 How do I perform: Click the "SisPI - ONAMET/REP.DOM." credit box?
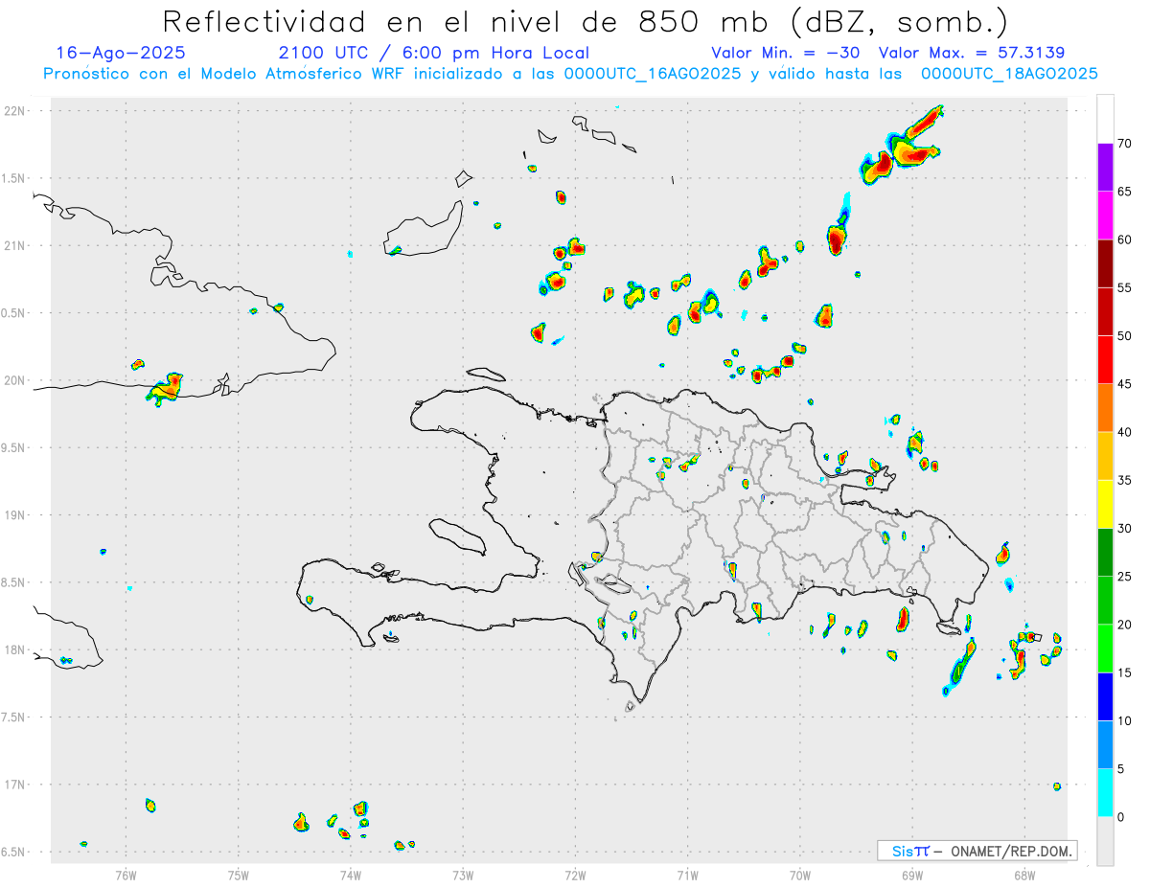[977, 851]
